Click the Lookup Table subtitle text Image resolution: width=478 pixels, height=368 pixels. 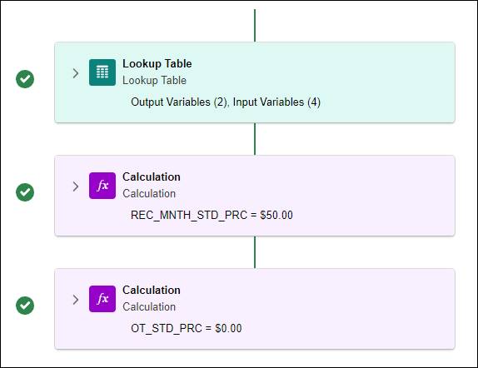pyautogui.click(x=154, y=80)
